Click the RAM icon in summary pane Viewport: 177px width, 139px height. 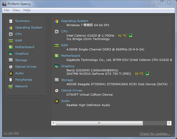pyautogui.click(x=57, y=45)
